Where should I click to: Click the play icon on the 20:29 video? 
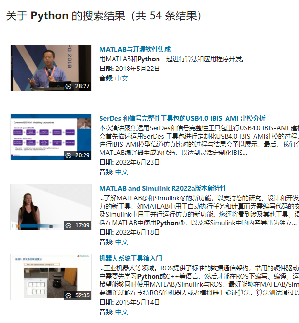pos(69,155)
